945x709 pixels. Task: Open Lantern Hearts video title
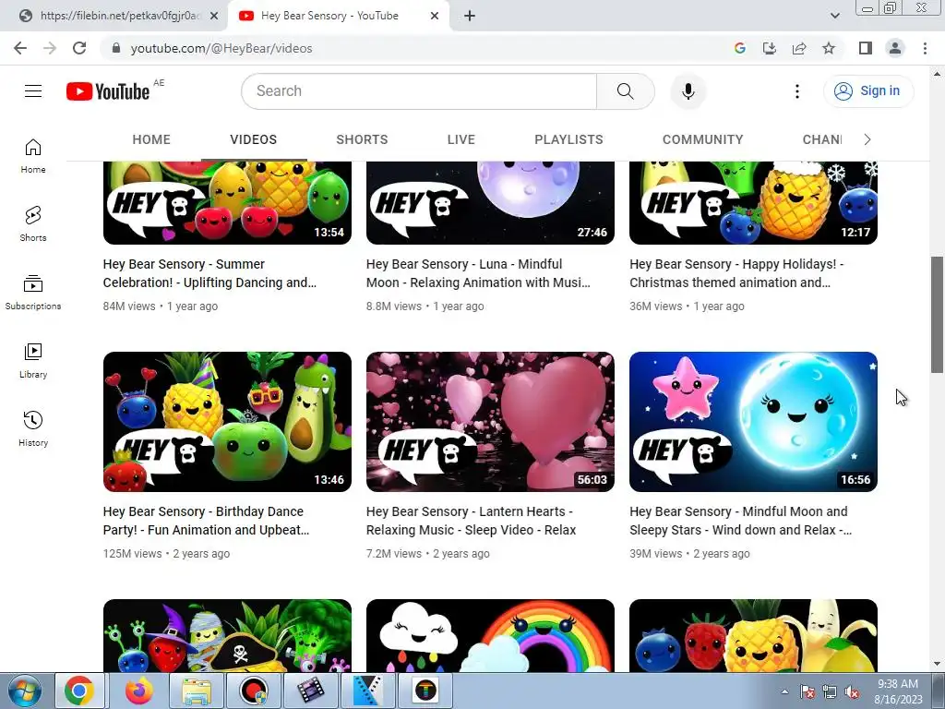click(471, 521)
